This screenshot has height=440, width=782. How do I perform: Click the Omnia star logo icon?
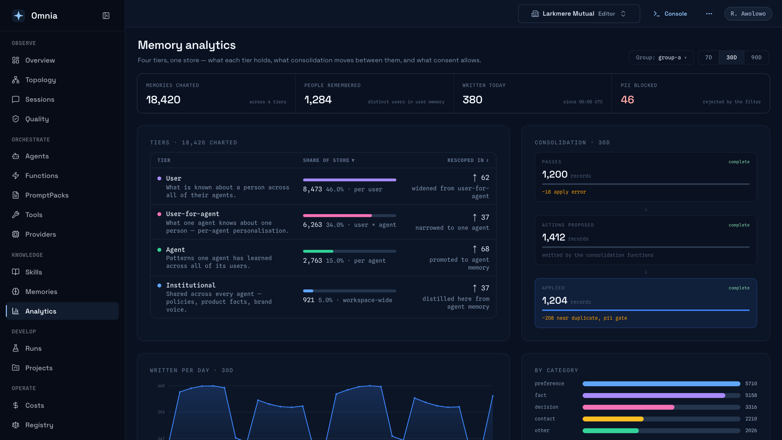pos(19,16)
